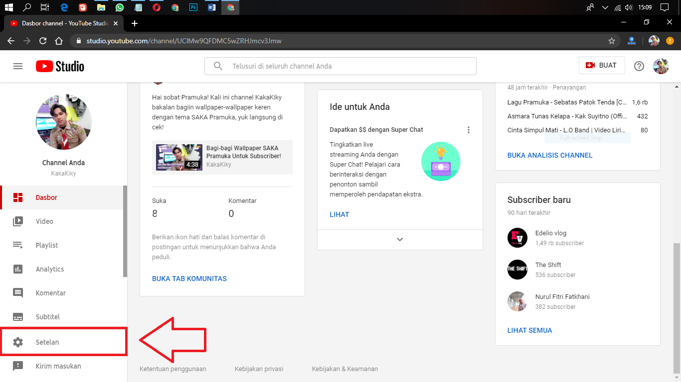This screenshot has width=681, height=382.
Task: Open the Help question mark icon
Action: tap(639, 66)
